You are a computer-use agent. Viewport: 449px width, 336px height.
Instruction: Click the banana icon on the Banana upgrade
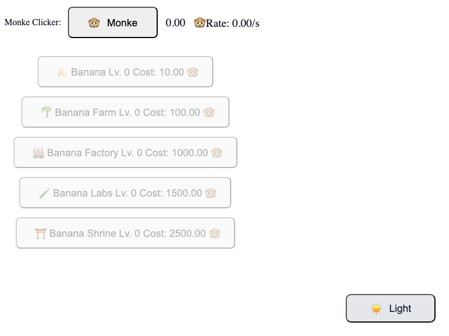point(62,72)
